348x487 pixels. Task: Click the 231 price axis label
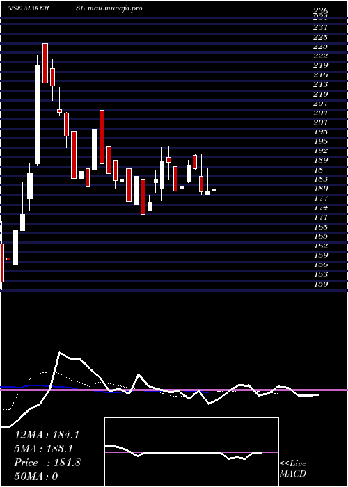coord(321,27)
